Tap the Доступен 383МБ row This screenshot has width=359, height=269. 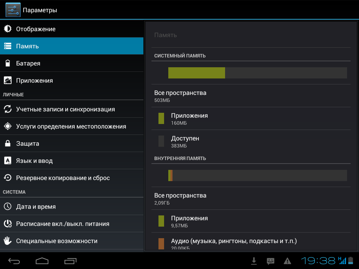(251, 141)
